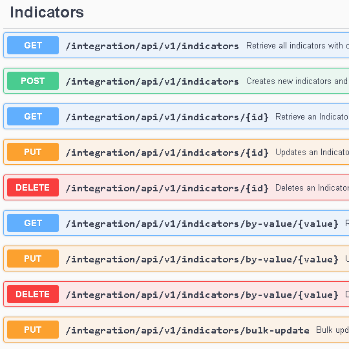Click PUT badge for /indicators/{id}

(33, 152)
